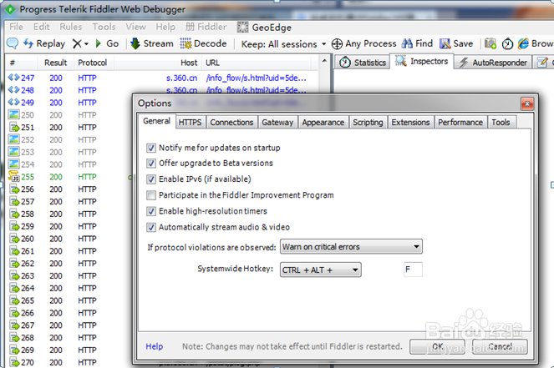Screen dimensions: 554x368
Task: Open the Scripting tab in Options
Action: click(368, 123)
